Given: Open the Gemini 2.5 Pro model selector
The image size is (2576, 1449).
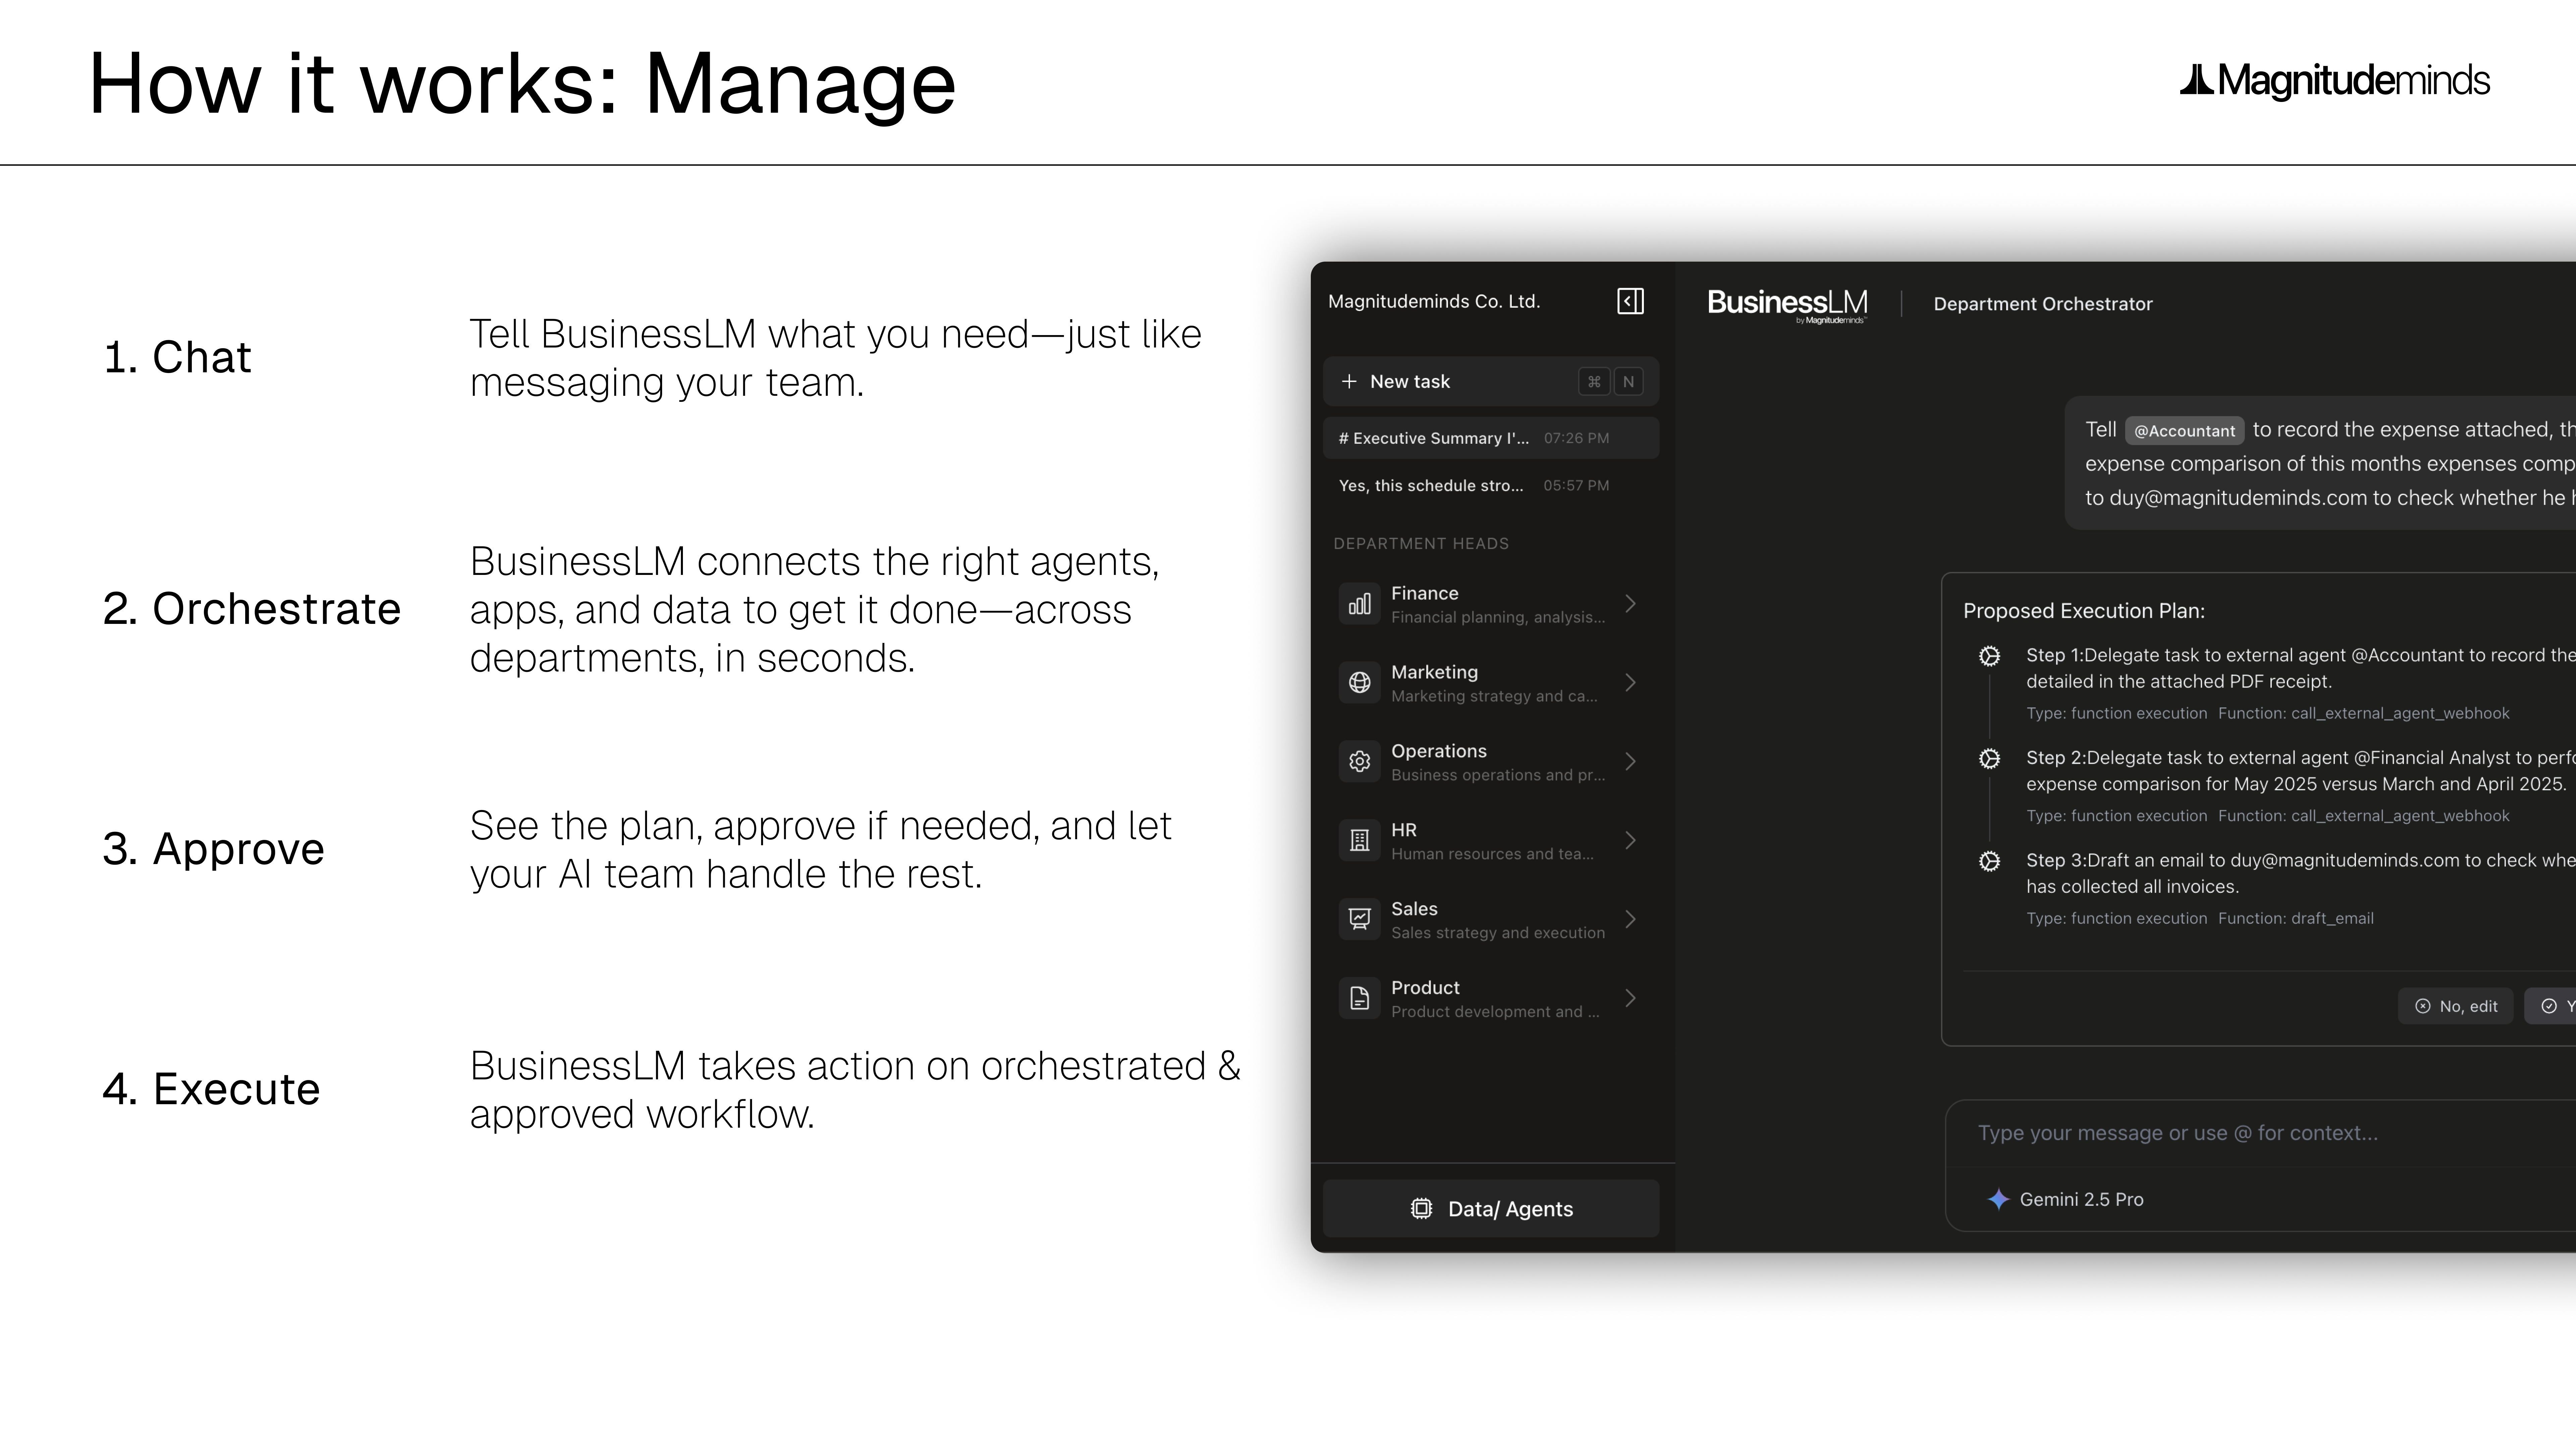Looking at the screenshot, I should point(2065,1199).
